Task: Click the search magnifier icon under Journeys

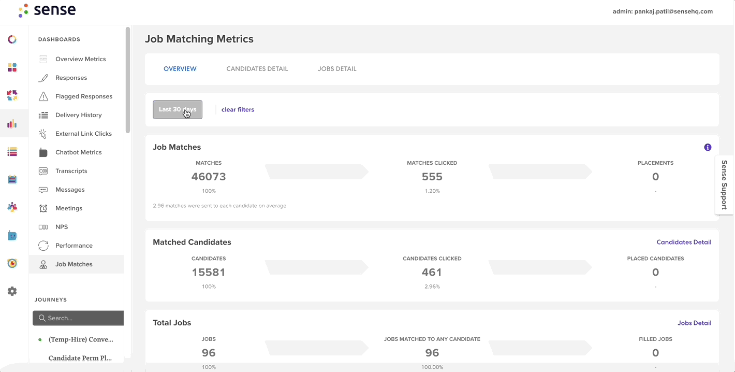Action: point(42,318)
